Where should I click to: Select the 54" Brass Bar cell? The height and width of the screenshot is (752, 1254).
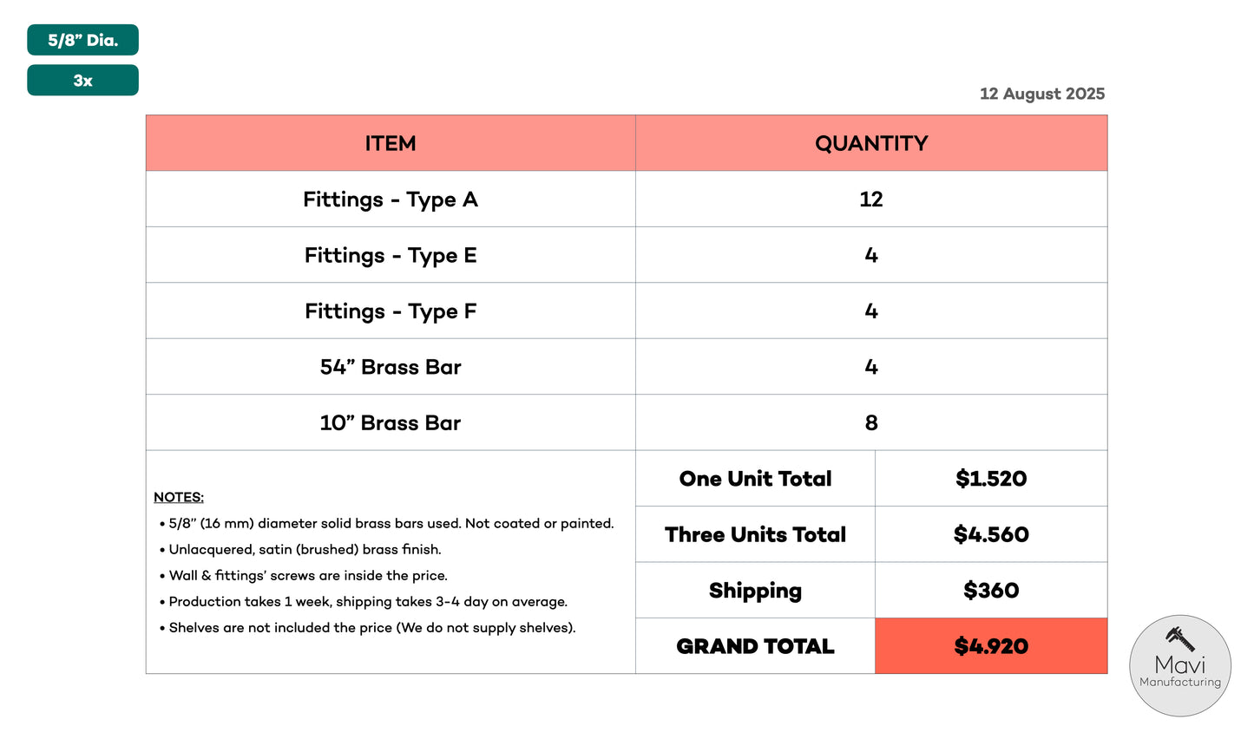pos(391,367)
